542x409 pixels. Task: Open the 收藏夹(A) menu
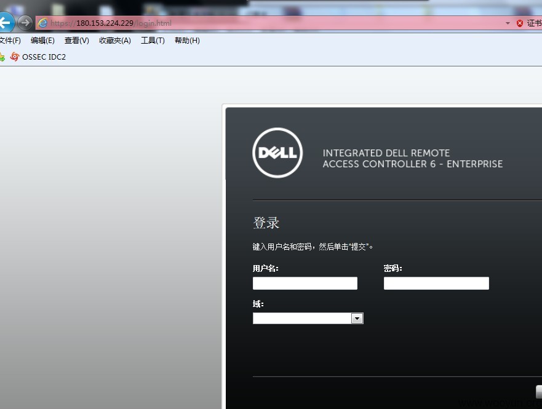pyautogui.click(x=115, y=41)
